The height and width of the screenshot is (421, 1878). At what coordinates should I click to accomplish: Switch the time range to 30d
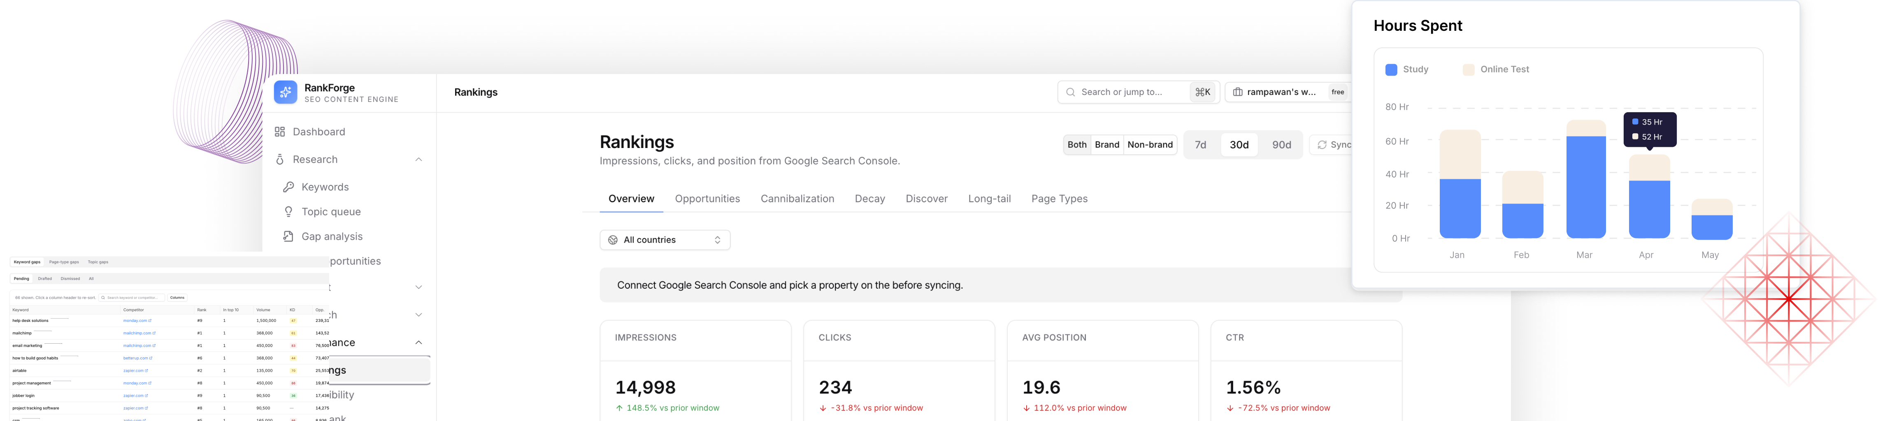tap(1239, 145)
